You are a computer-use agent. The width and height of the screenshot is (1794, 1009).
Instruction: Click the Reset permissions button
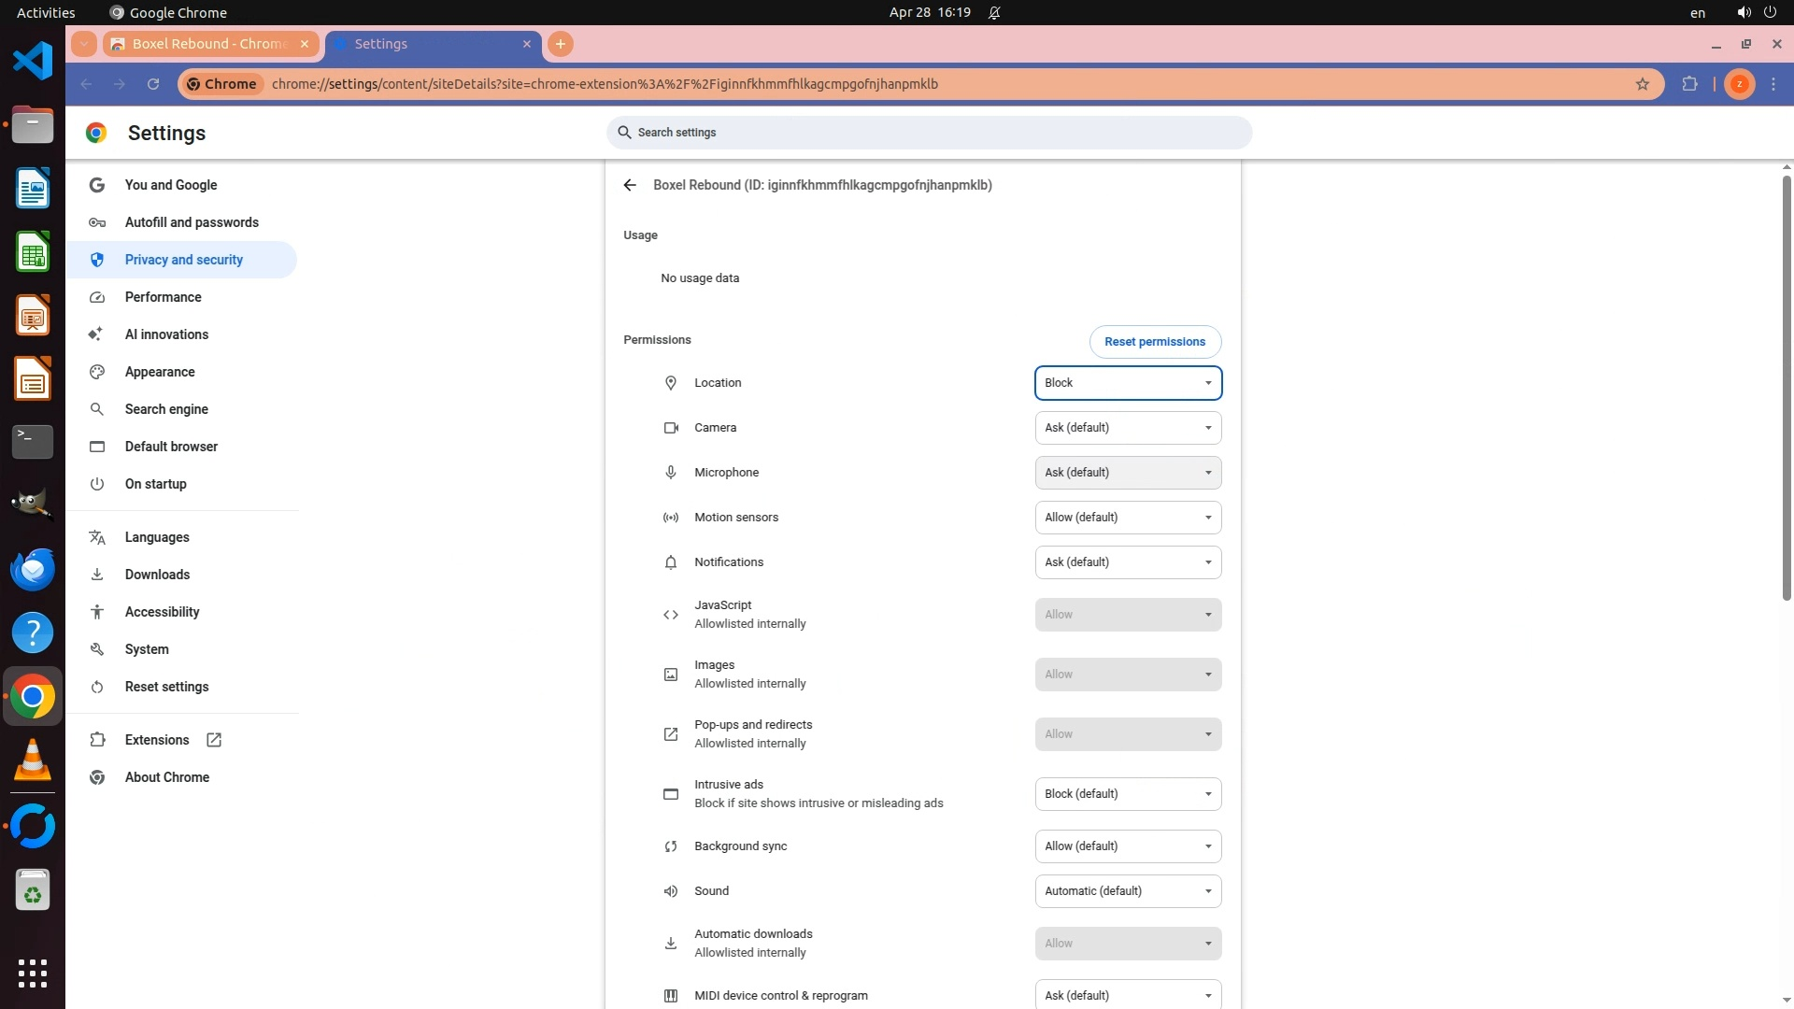tap(1155, 342)
